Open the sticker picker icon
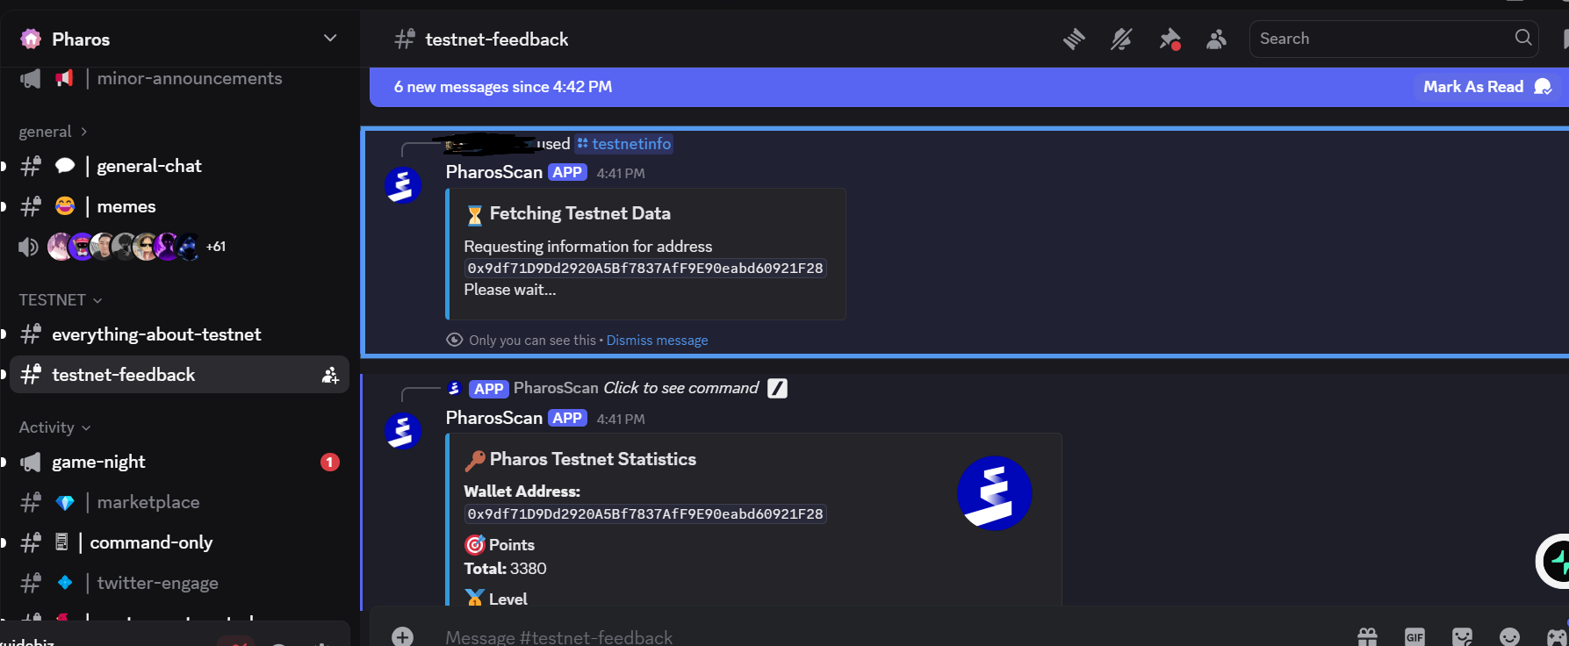 coord(1462,636)
